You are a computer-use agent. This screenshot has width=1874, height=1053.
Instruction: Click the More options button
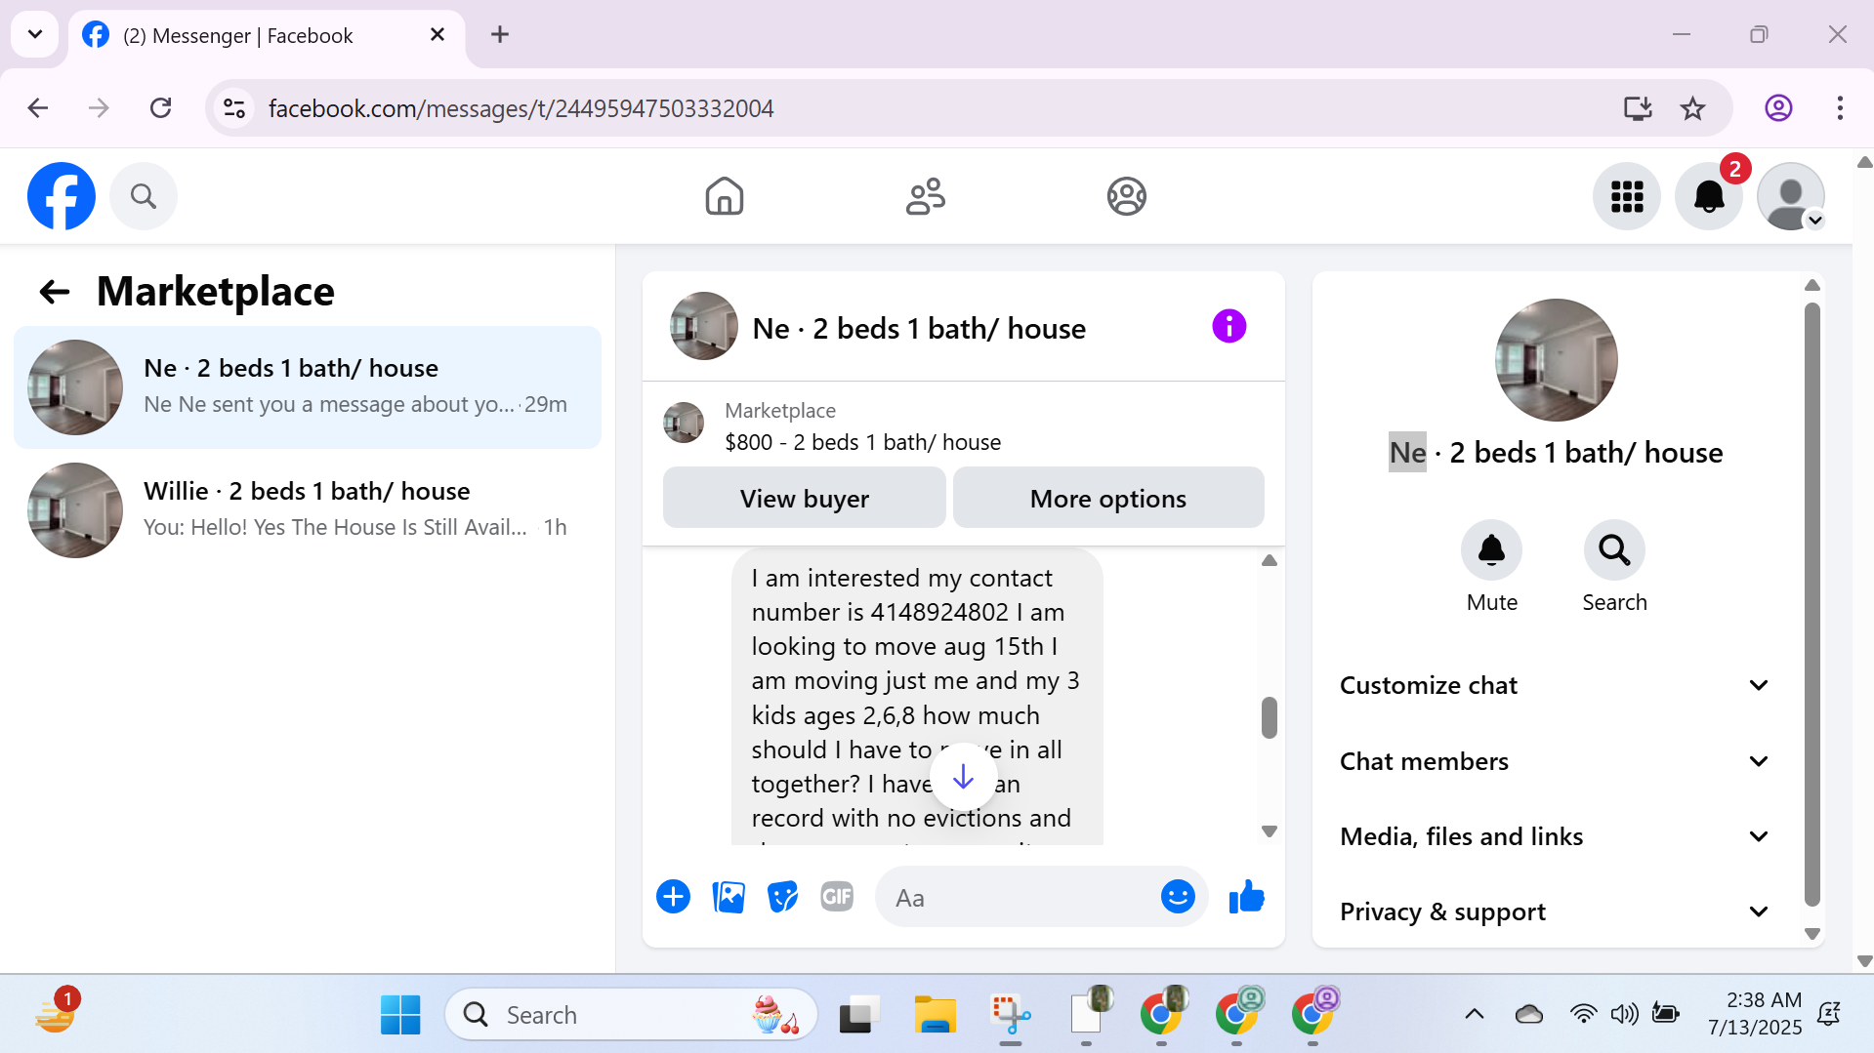click(x=1108, y=498)
